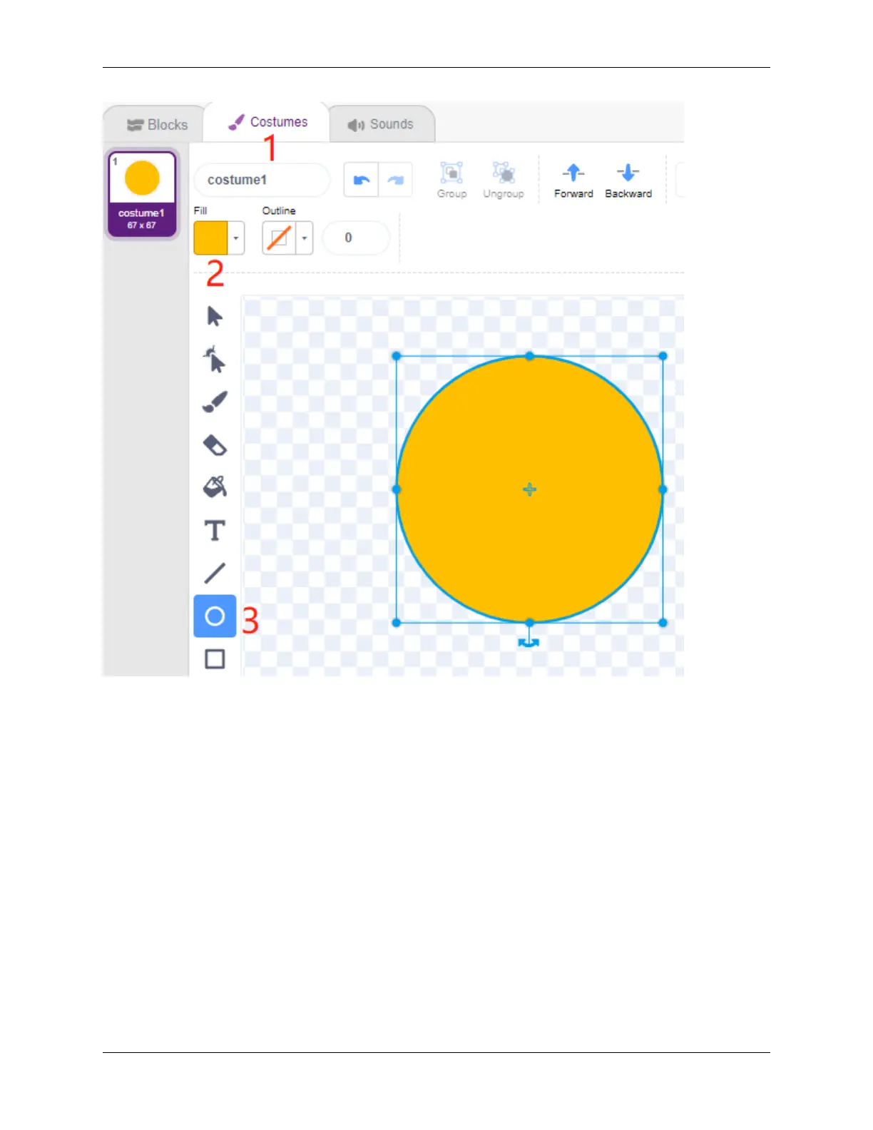Select the Fill bucket tool
This screenshot has height=1130, width=873.
(x=215, y=487)
